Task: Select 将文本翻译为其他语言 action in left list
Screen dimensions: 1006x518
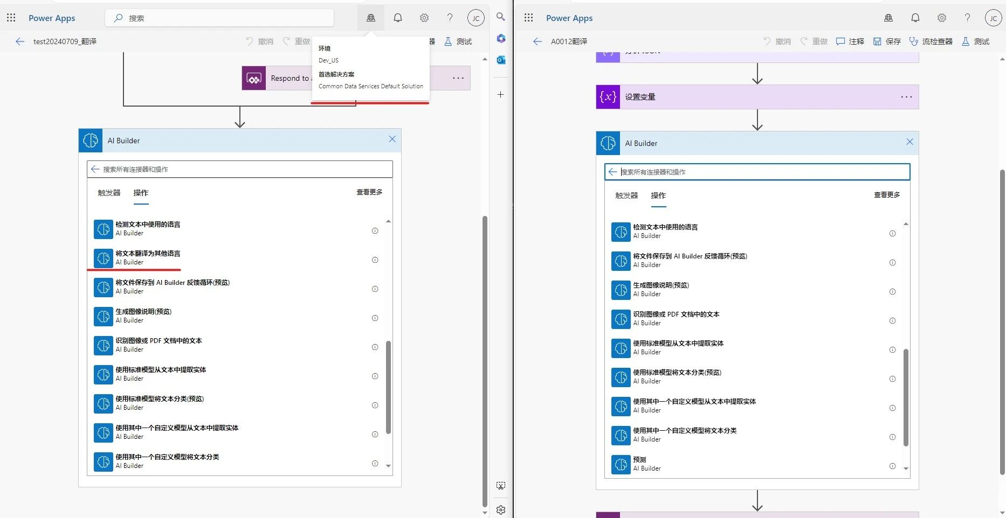Action: point(148,257)
